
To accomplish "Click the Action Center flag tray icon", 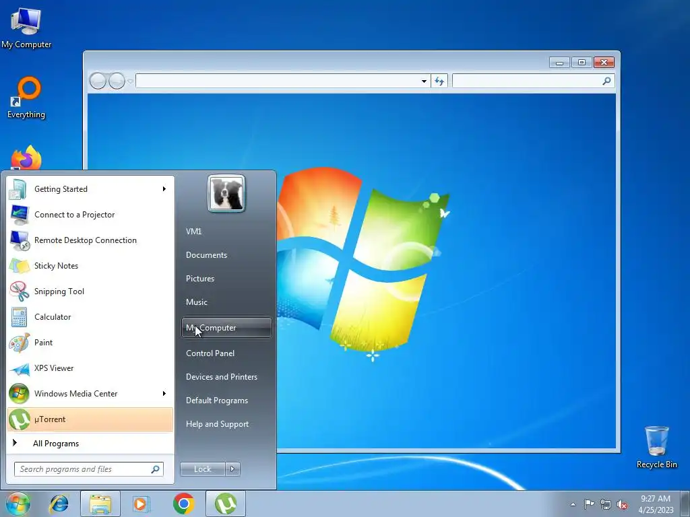I will coord(589,504).
